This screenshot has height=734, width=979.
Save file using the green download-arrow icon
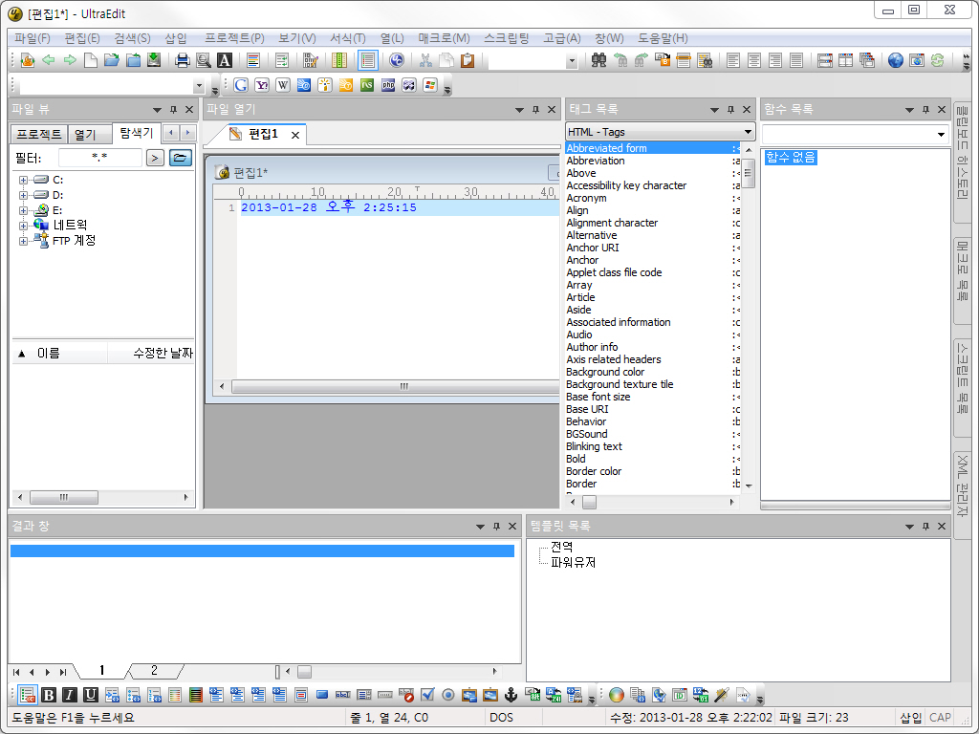pyautogui.click(x=154, y=60)
